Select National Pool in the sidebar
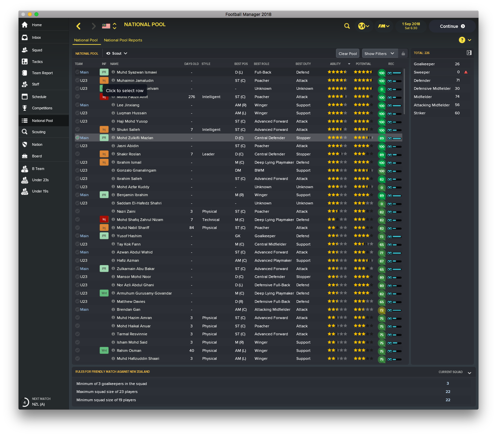The width and height of the screenshot is (497, 436). [x=44, y=121]
